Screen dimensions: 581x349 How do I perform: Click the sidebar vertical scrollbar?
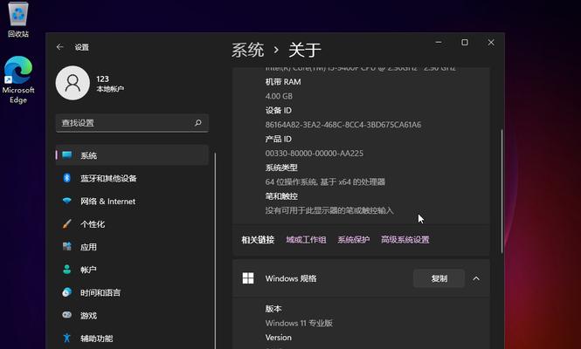click(x=215, y=250)
